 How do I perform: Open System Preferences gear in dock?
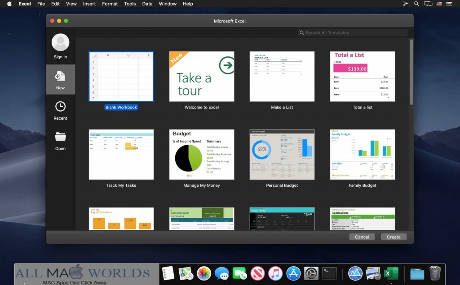coord(311,274)
